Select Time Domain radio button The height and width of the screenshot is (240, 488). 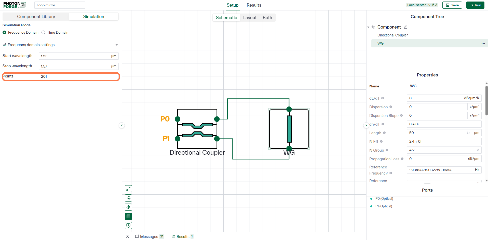(43, 32)
